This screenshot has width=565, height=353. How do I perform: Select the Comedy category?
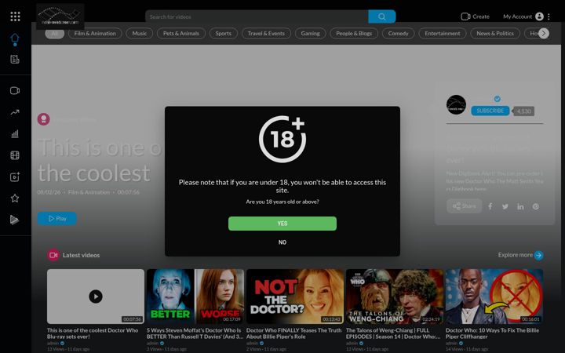pos(398,34)
